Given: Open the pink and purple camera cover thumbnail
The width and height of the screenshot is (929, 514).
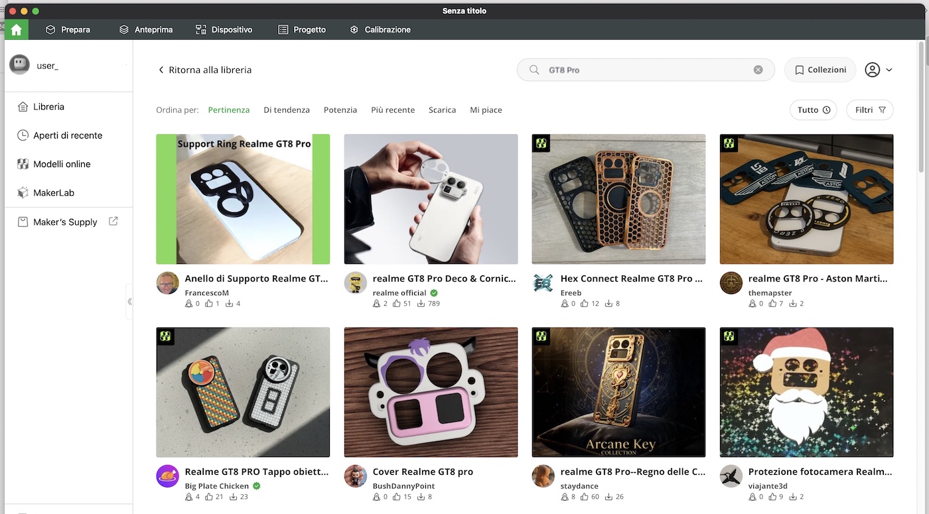Looking at the screenshot, I should point(431,392).
